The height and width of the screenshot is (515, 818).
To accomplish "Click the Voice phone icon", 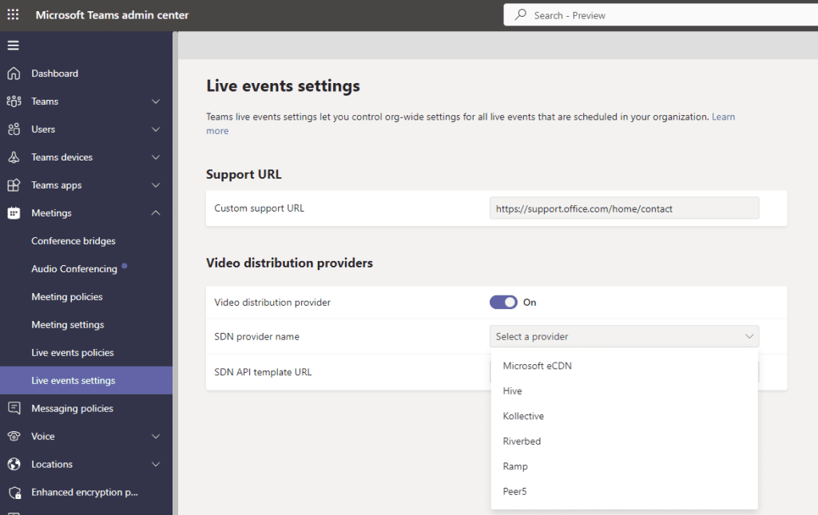I will point(14,437).
